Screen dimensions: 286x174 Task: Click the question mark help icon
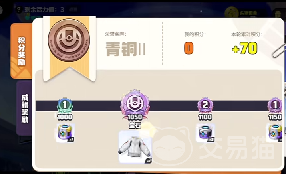(19, 10)
